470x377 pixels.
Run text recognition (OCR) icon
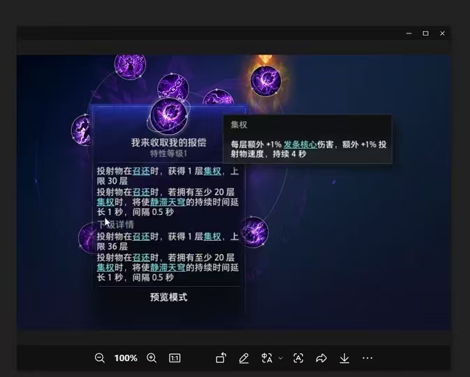298,358
